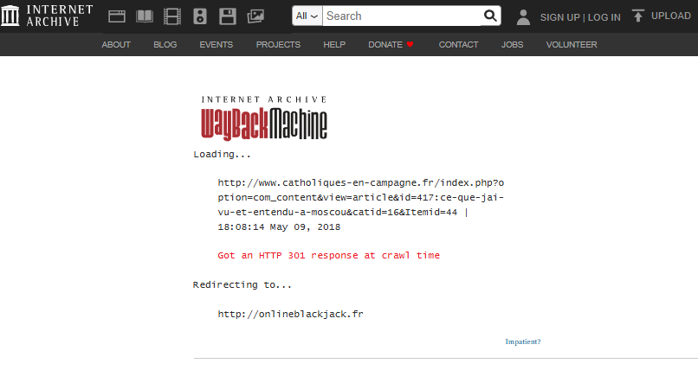Image resolution: width=698 pixels, height=389 pixels.
Task: Click the magnifying glass search icon
Action: pyautogui.click(x=490, y=16)
